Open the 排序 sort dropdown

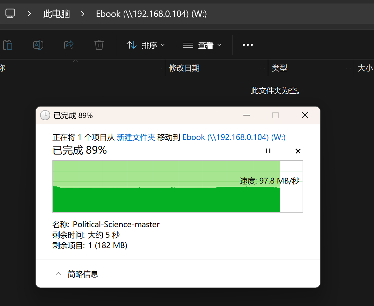(146, 45)
